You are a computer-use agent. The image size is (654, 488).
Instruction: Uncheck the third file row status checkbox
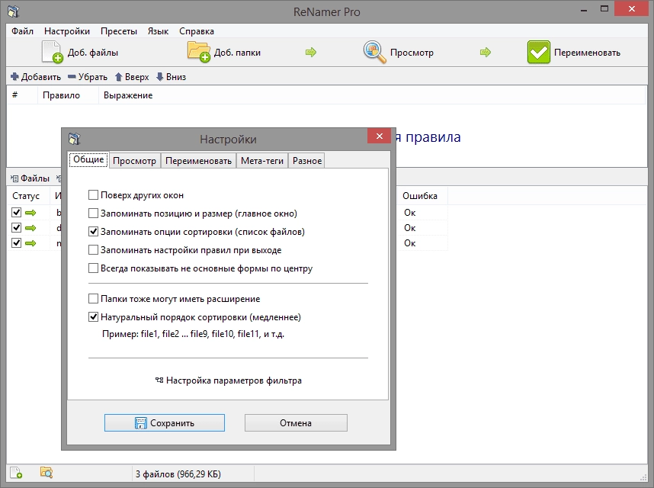pos(16,242)
